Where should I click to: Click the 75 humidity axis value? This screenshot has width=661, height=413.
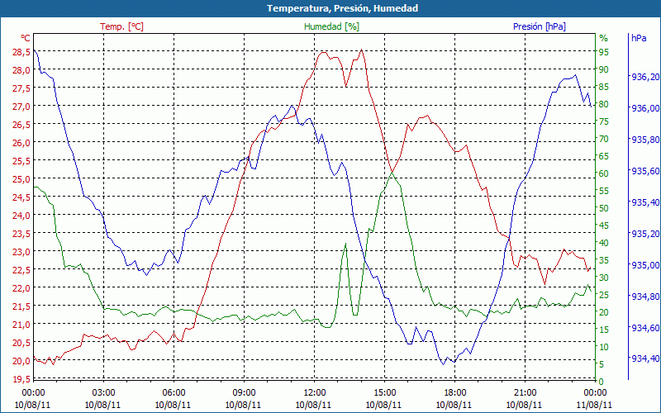coord(604,121)
